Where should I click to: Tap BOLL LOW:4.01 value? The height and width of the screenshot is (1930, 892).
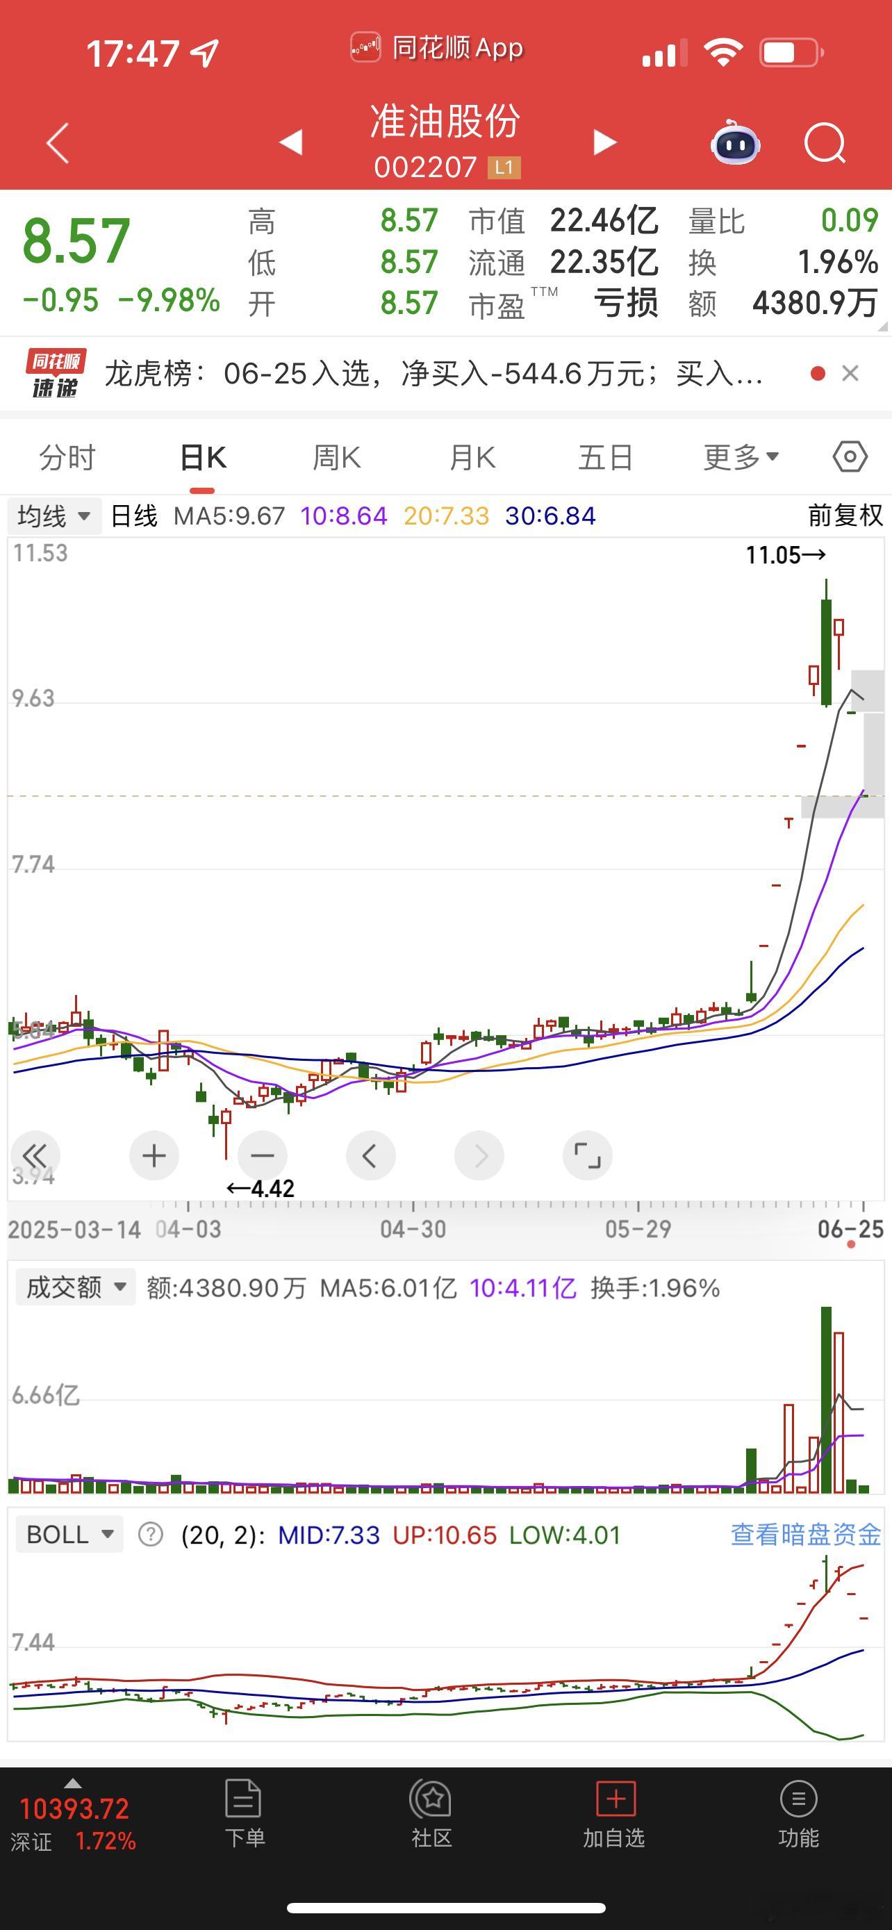[x=565, y=1535]
